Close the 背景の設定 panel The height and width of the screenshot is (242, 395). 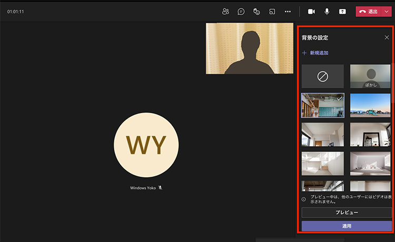[387, 37]
